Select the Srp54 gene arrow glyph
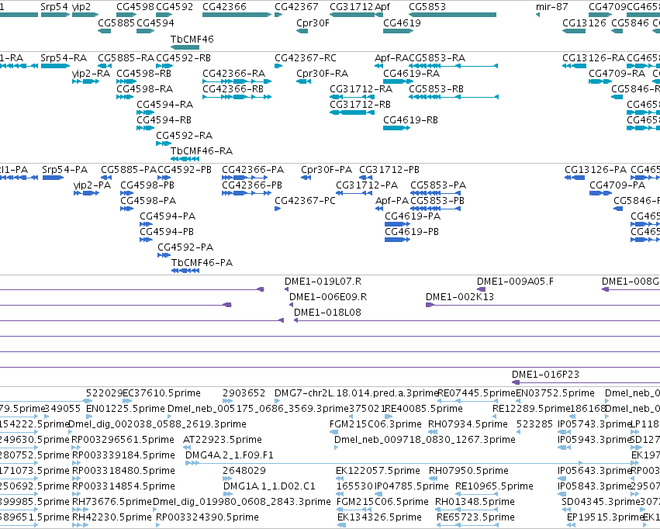The width and height of the screenshot is (660, 529). [55, 15]
